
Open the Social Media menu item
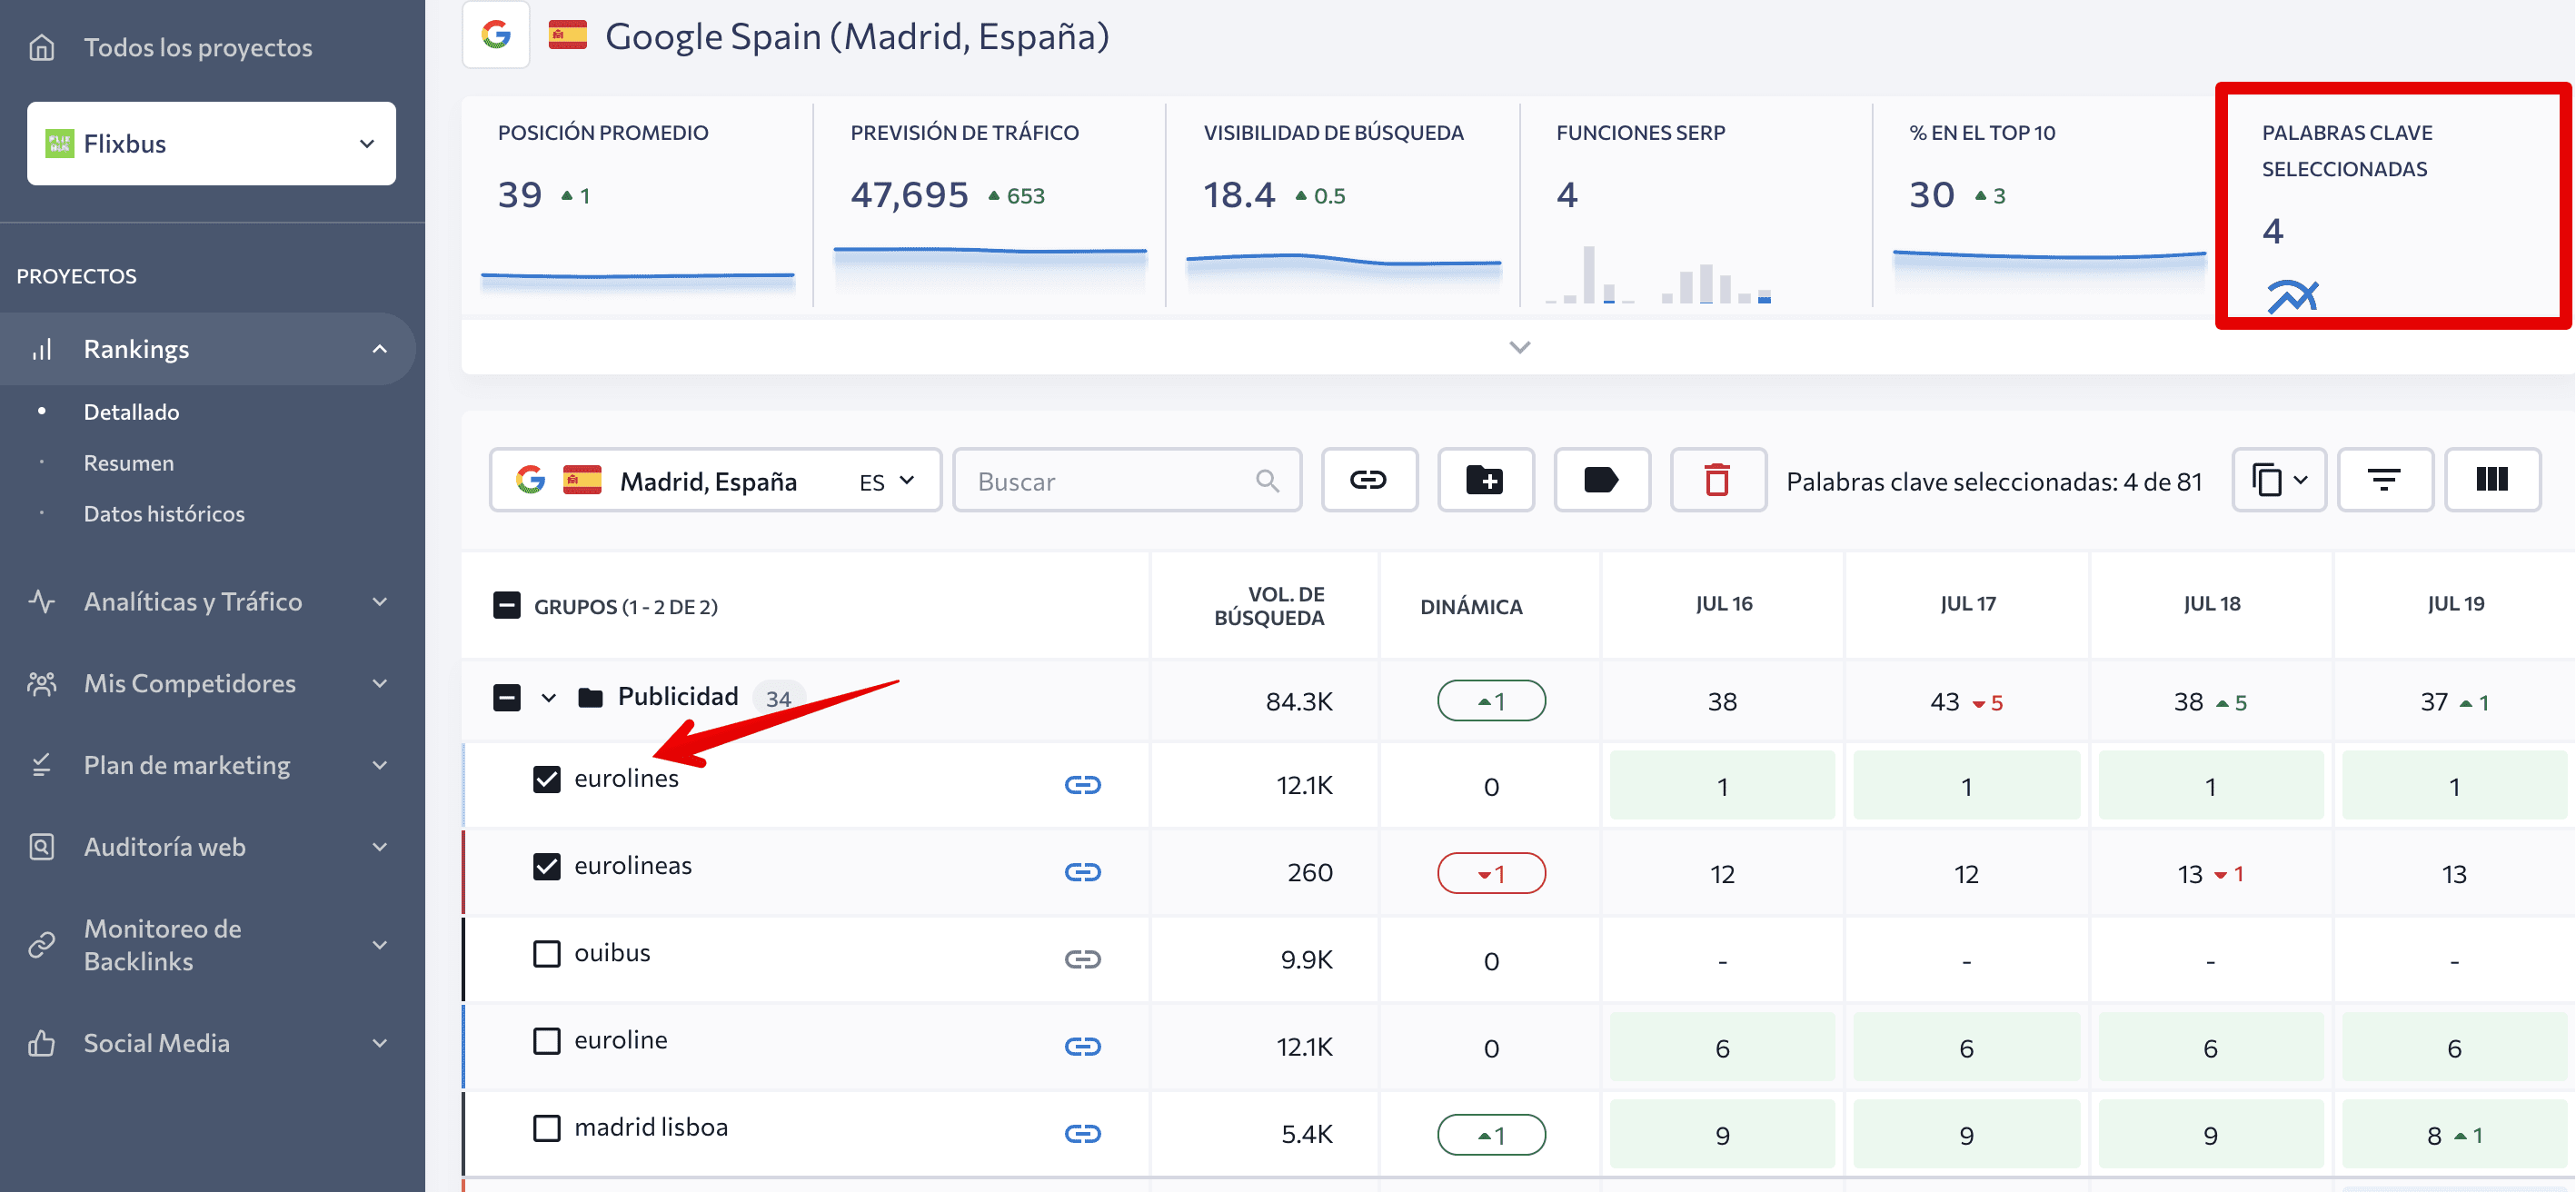coord(207,1043)
